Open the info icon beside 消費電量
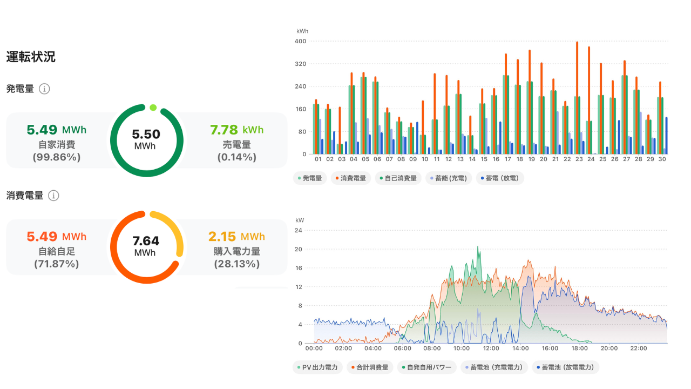691x389 pixels. click(53, 196)
